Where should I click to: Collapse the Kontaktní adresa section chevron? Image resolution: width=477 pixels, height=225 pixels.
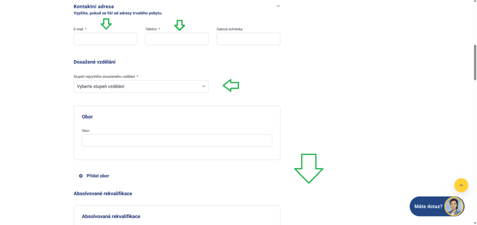pyautogui.click(x=278, y=6)
